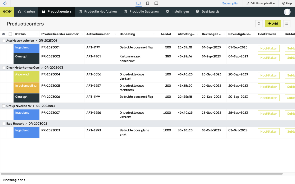Viewport: 295px width, 184px height.
Task: Open Hoofdtaken button for PR-2023007
Action: (x=269, y=114)
